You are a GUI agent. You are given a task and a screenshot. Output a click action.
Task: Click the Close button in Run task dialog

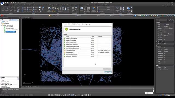click(108, 72)
